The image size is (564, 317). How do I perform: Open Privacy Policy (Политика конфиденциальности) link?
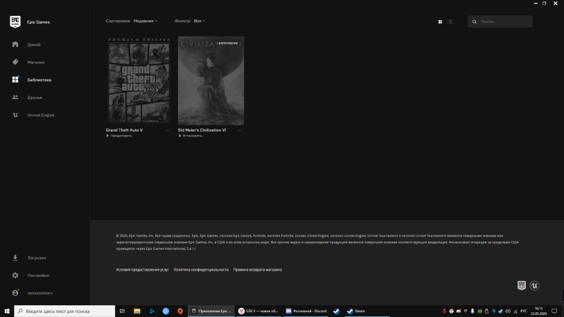click(x=201, y=269)
